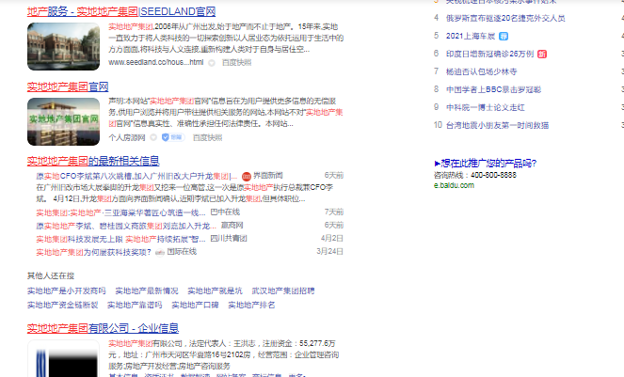Image resolution: width=624 pixels, height=377 pixels.
Task: Open news 原实地CFO李斌第八次跳槽
Action: [x=136, y=176]
